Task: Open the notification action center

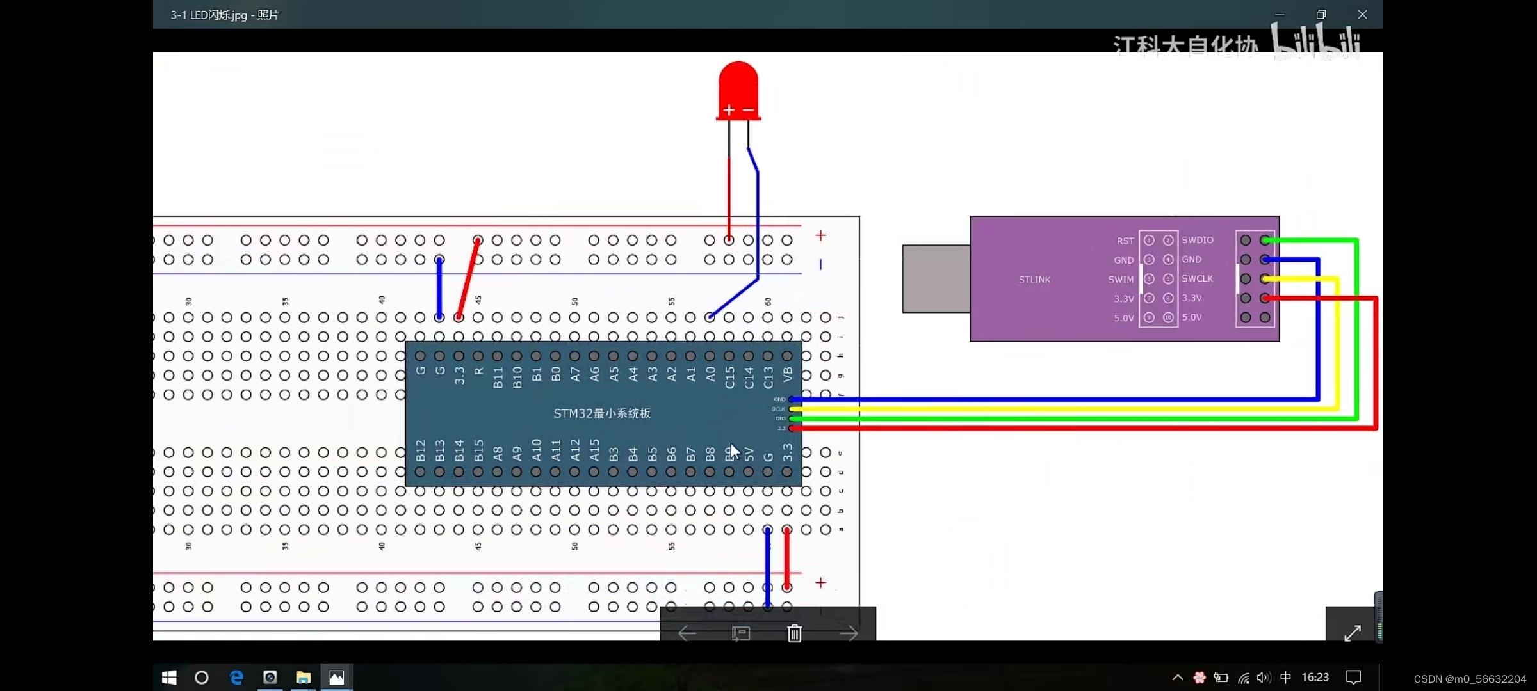Action: click(x=1353, y=678)
